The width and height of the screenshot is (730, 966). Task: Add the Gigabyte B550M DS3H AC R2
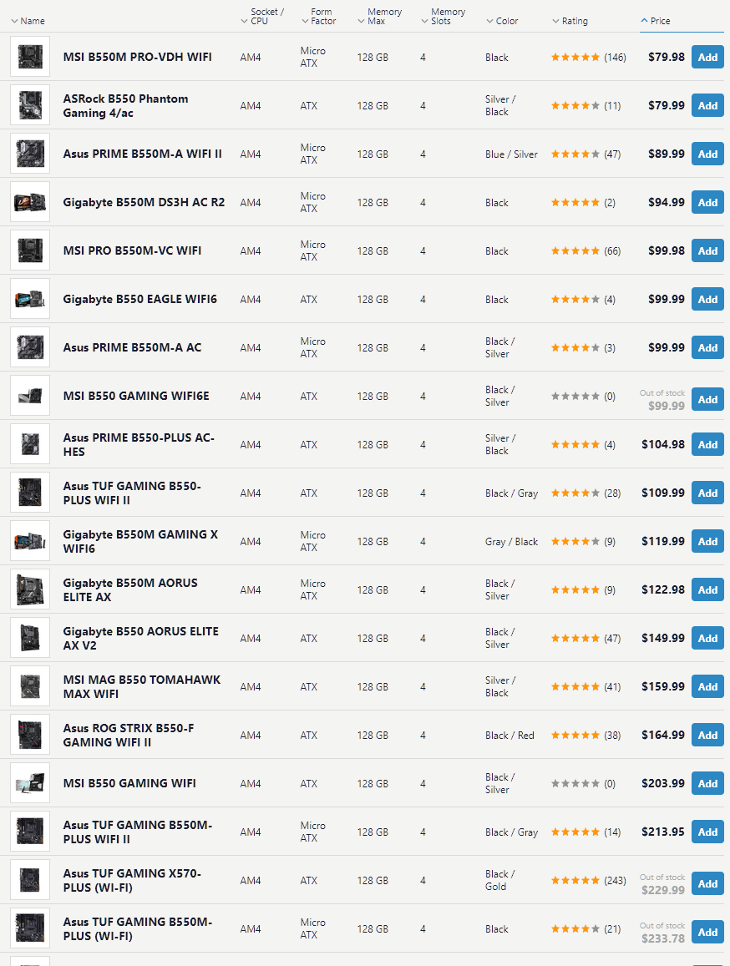(707, 202)
